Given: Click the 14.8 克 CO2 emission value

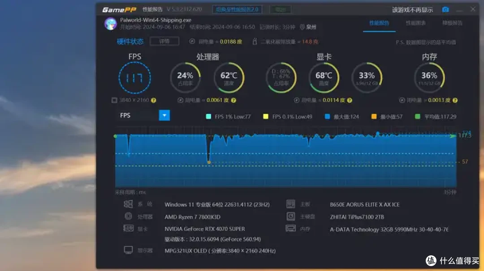Looking at the screenshot, I should (310, 42).
